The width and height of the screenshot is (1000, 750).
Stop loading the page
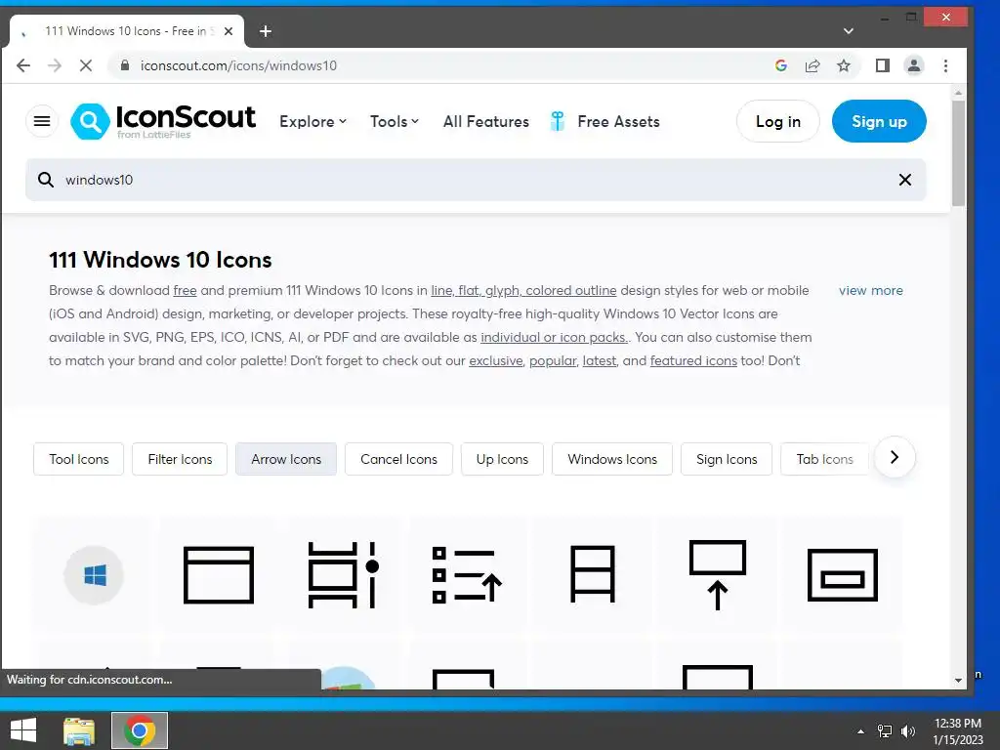[86, 65]
